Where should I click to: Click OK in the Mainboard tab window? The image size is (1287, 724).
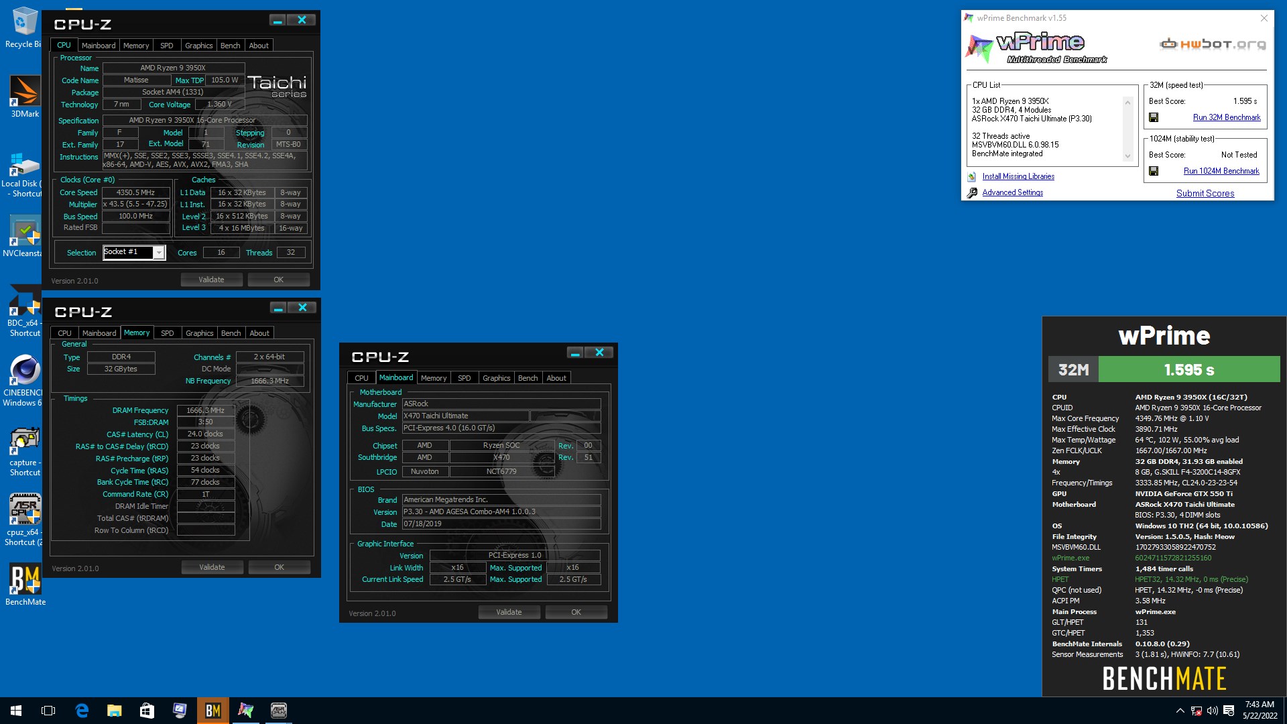[x=576, y=612]
